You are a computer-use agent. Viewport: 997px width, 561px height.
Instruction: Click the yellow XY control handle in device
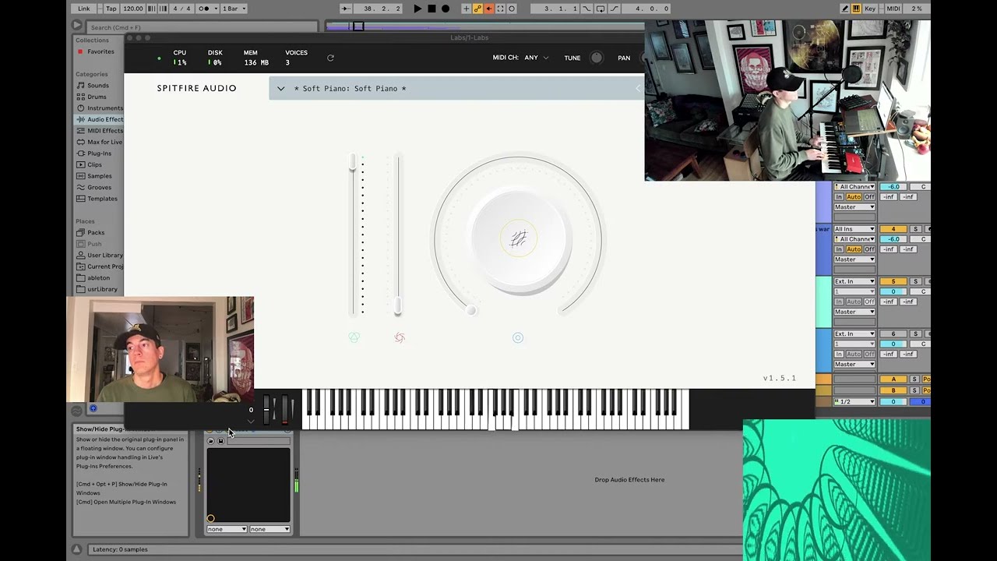(210, 518)
